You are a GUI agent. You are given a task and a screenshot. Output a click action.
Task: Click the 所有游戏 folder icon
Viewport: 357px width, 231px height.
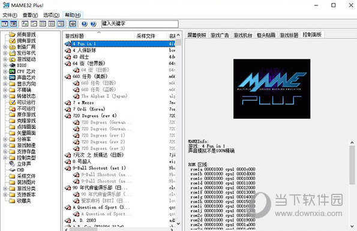[12, 35]
